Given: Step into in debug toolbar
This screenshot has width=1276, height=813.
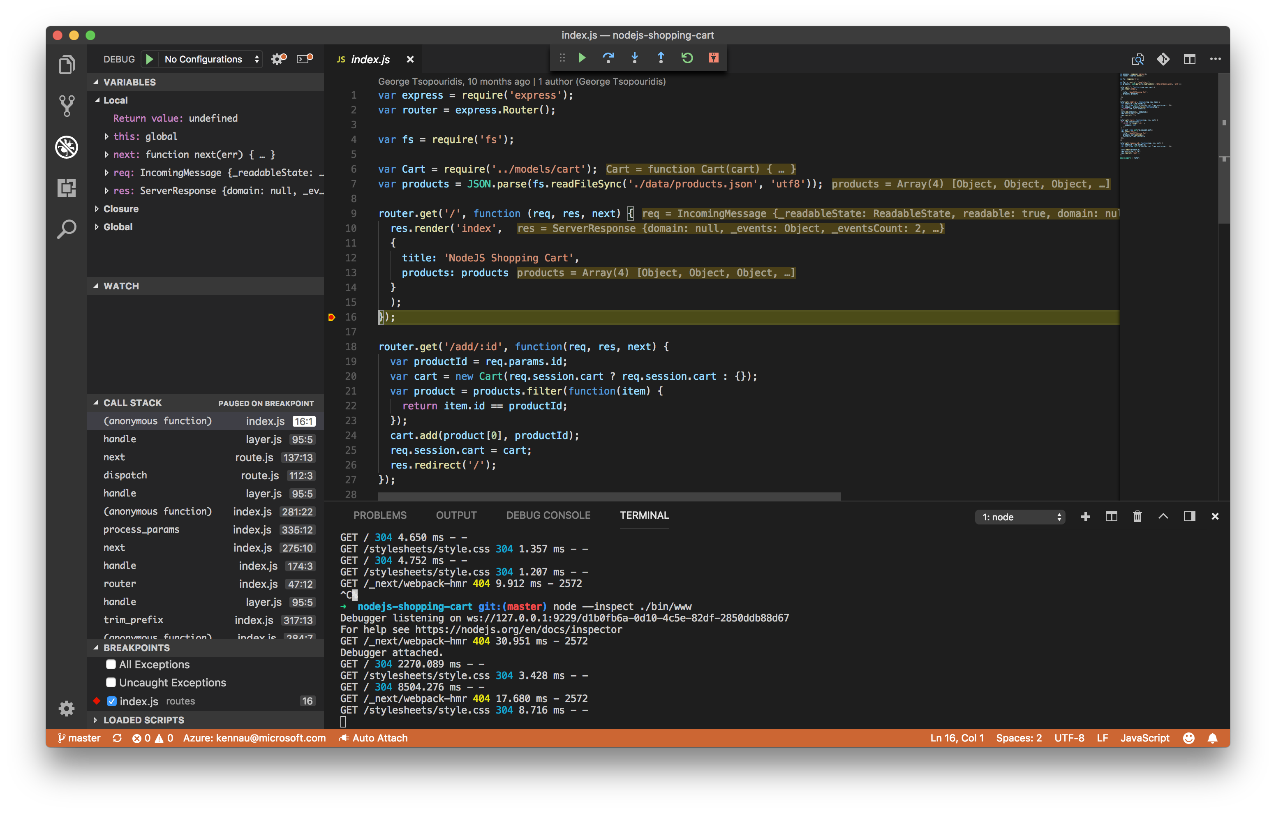Looking at the screenshot, I should (x=634, y=58).
